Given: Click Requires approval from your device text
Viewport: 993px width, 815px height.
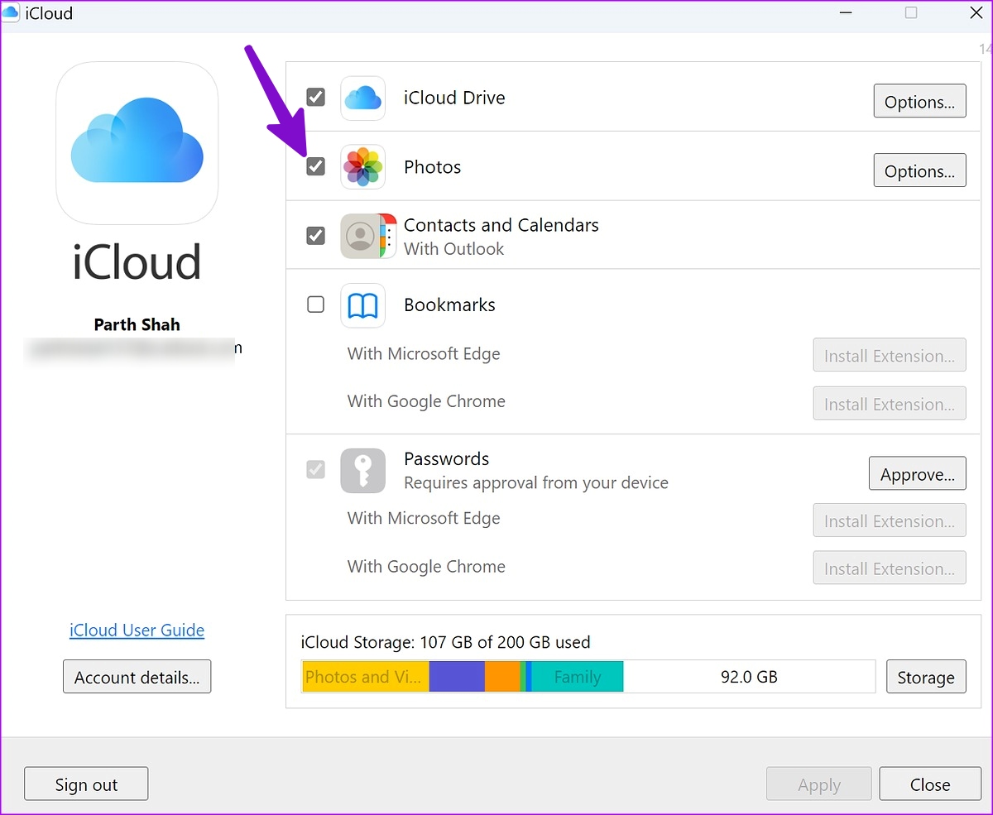Looking at the screenshot, I should [536, 482].
